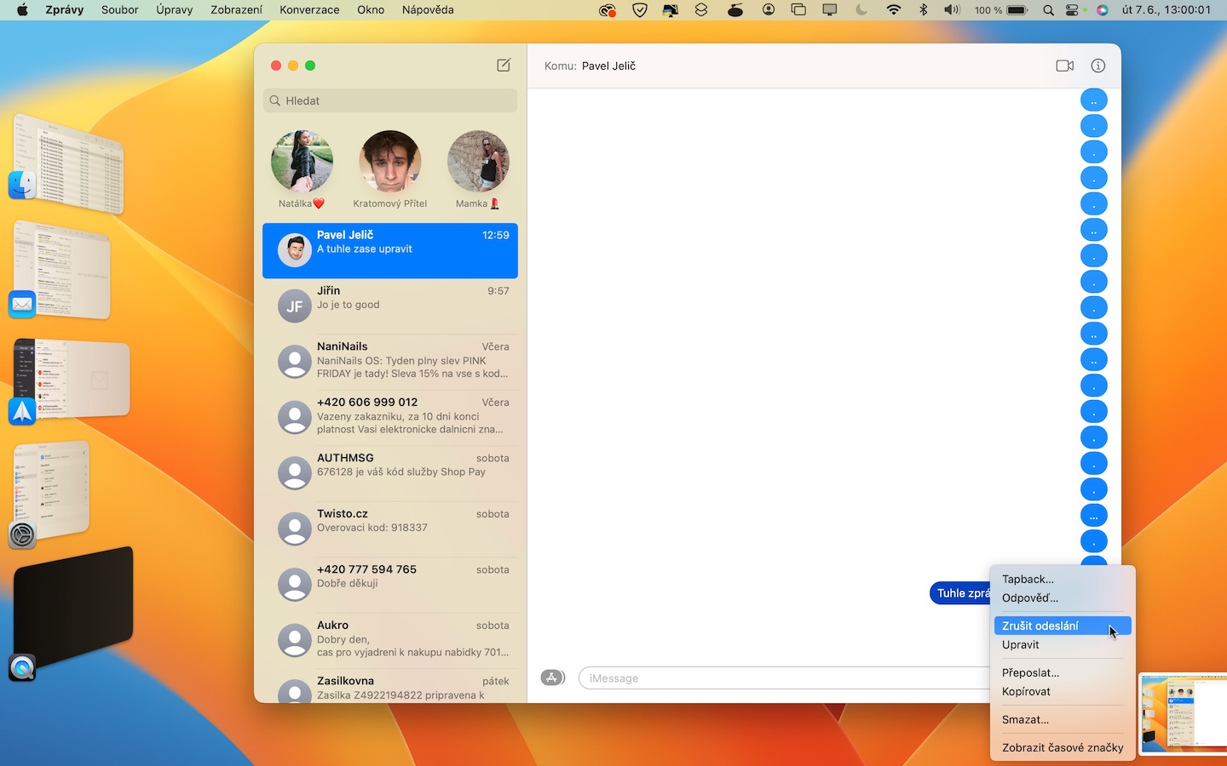Viewport: 1227px width, 766px height.
Task: Switch to the Mail window in Stage Manager
Action: pyautogui.click(x=61, y=271)
